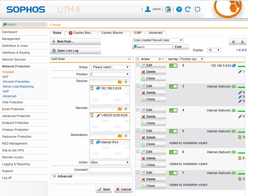Open the Sort by Position asc dropdown
257x196 pixels.
tap(192, 59)
